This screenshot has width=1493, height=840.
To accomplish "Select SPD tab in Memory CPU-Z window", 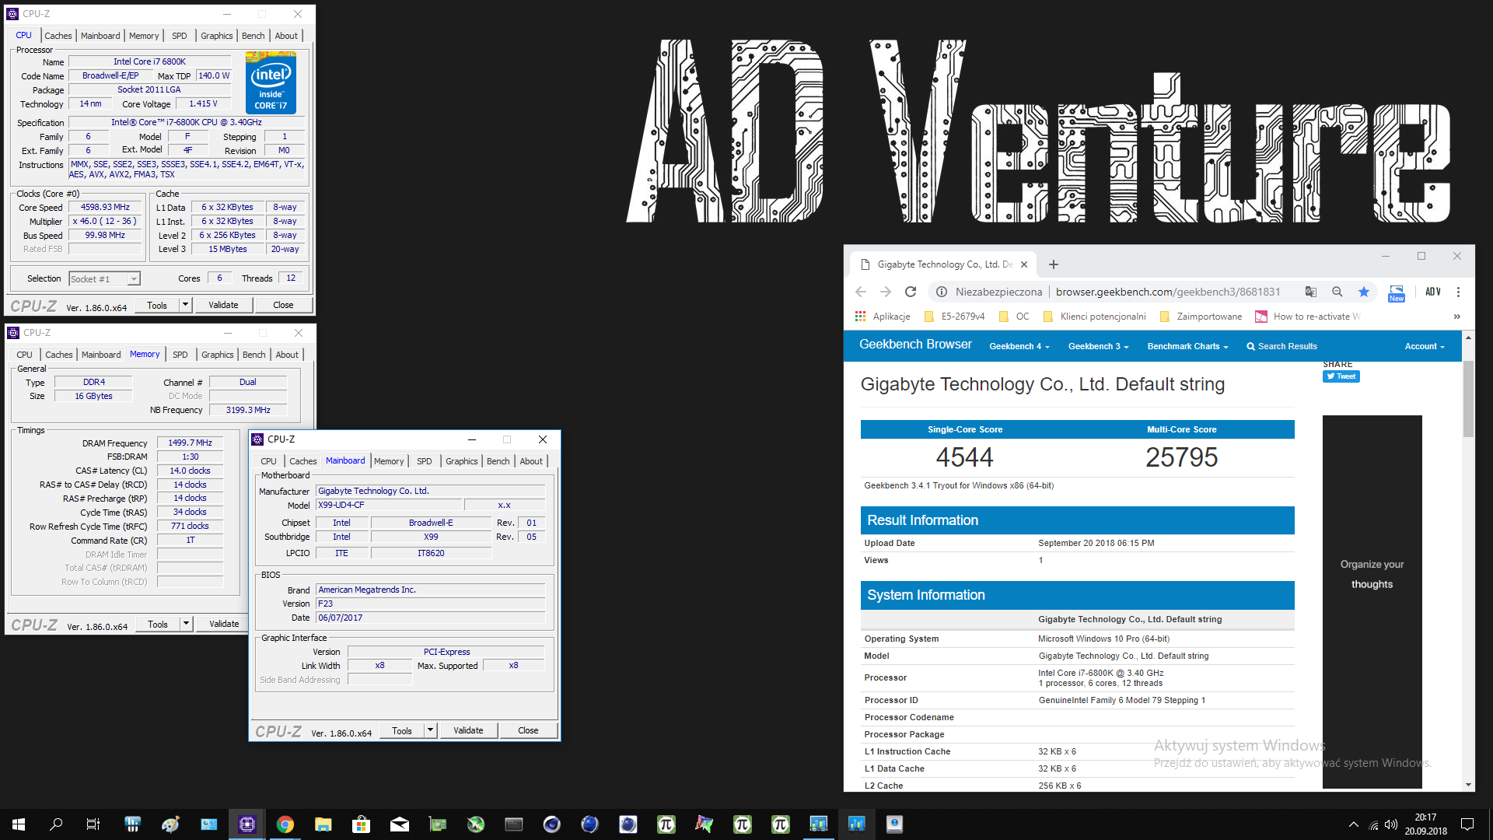I will tap(180, 355).
